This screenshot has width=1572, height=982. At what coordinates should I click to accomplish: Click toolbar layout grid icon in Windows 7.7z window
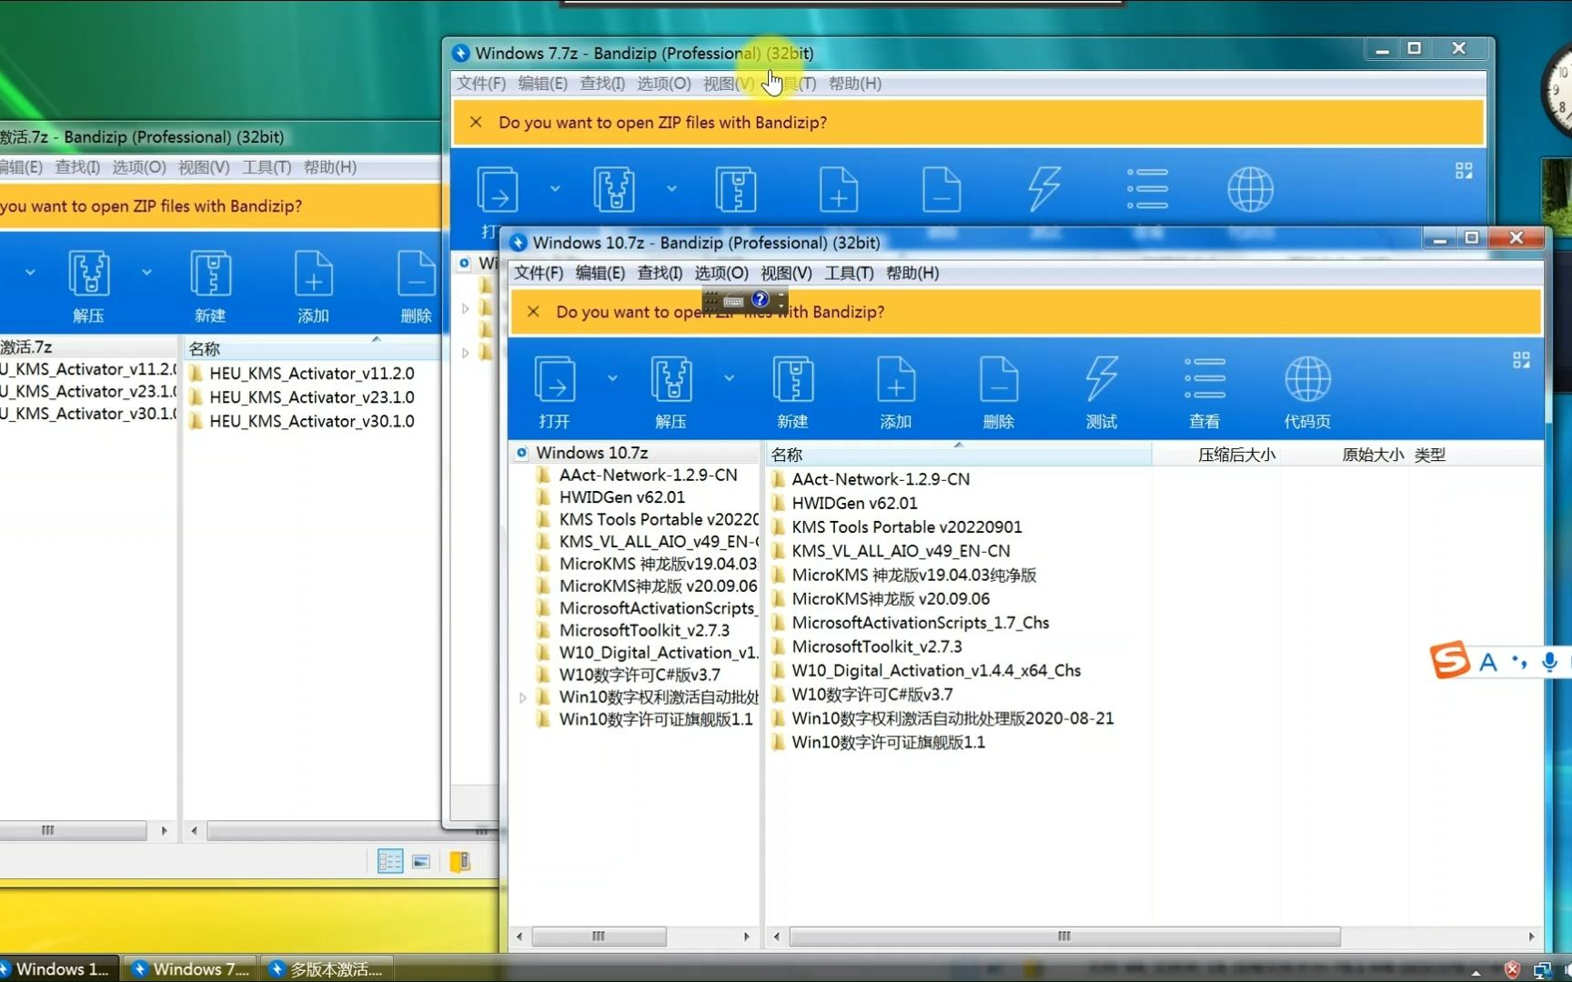pos(1464,171)
